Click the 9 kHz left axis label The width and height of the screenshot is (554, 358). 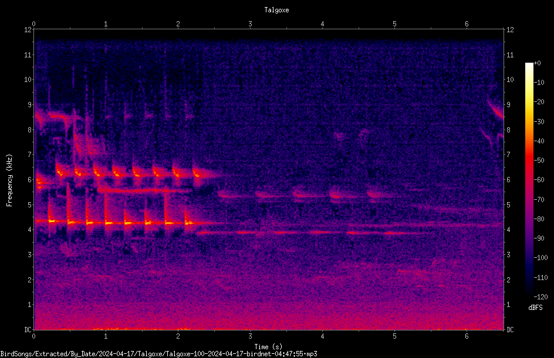click(x=29, y=104)
